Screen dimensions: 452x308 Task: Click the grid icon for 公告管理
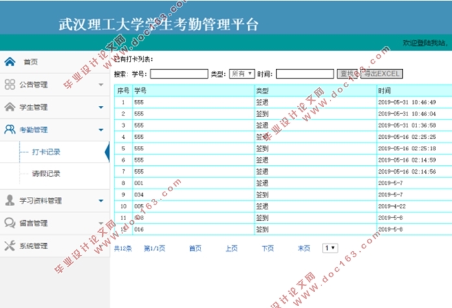[x=10, y=85]
